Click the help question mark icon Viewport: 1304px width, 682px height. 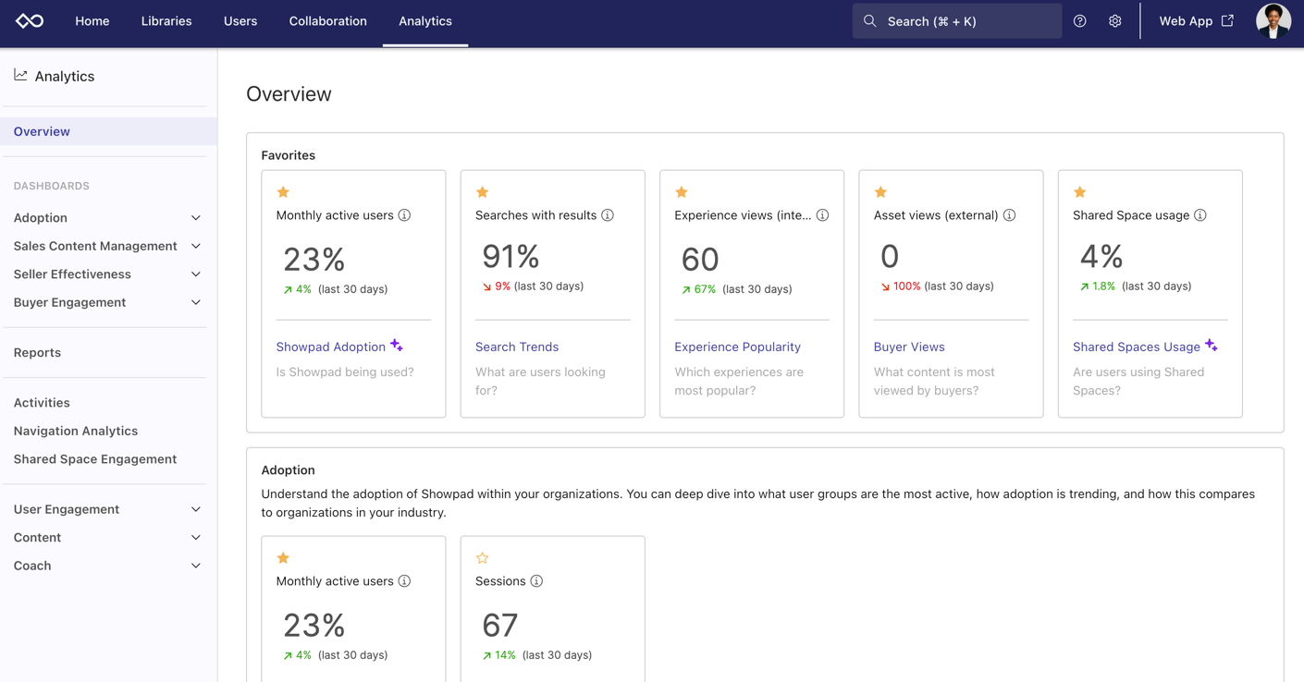(1079, 20)
